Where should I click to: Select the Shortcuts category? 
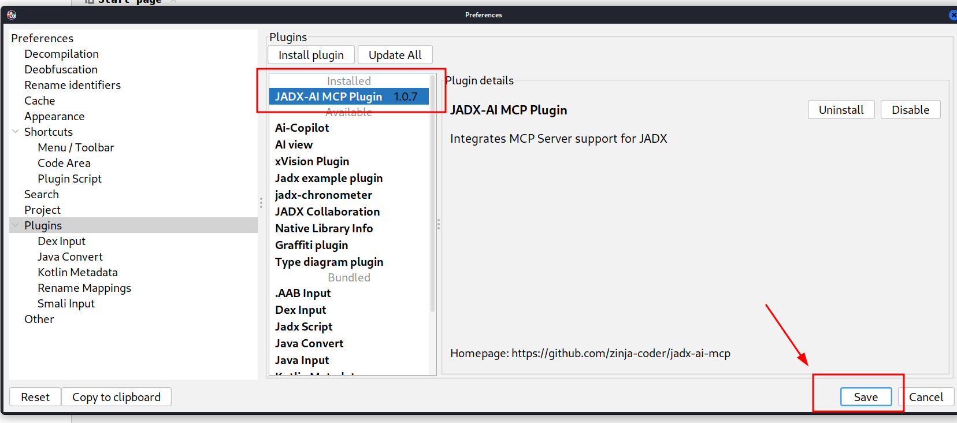point(49,132)
